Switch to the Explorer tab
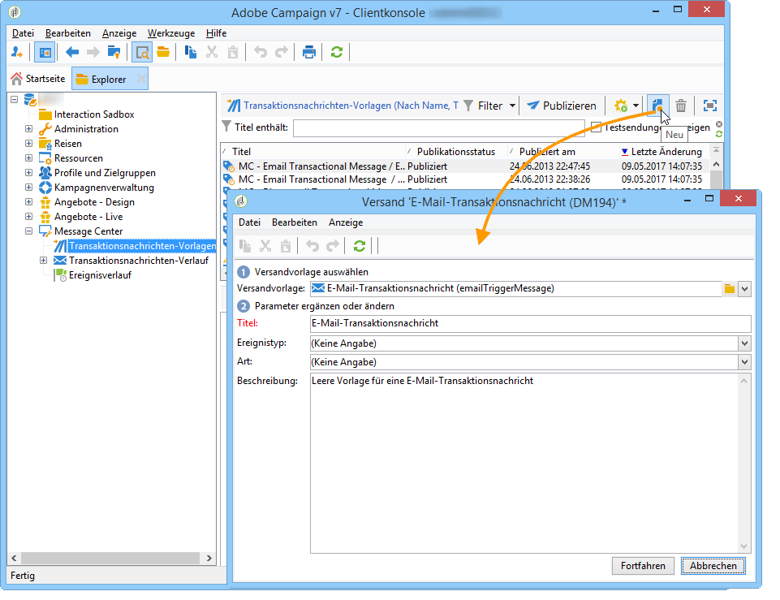This screenshot has width=780, height=600. (x=109, y=79)
